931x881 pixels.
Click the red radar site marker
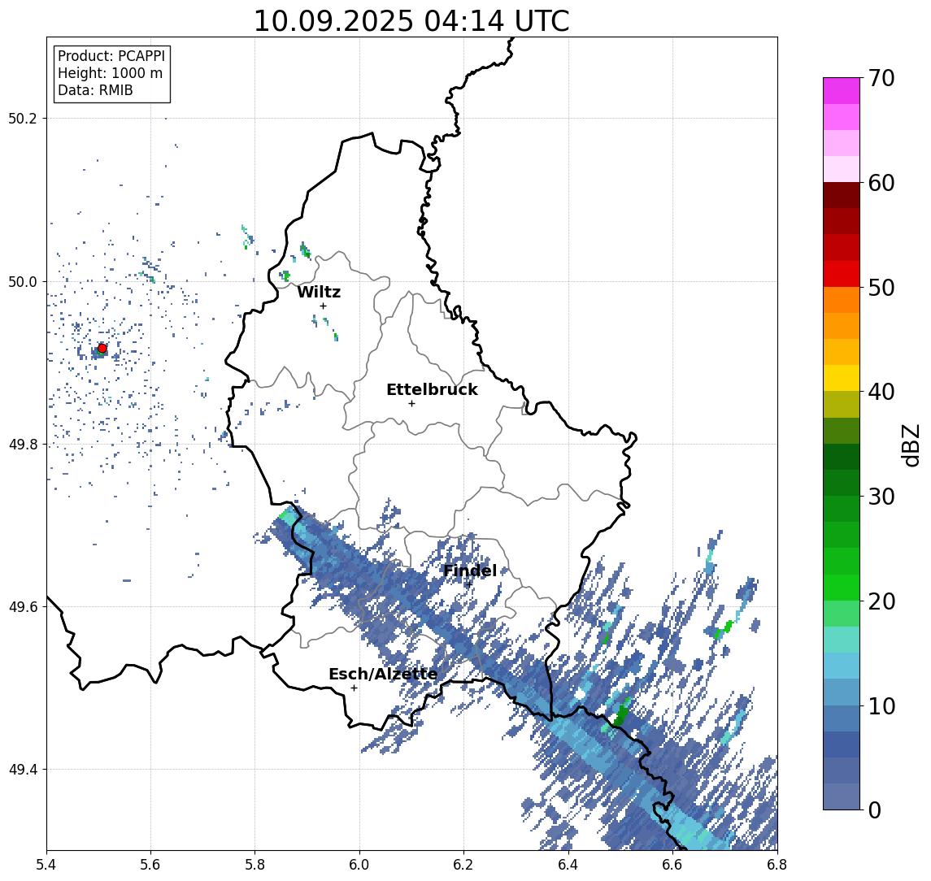coord(102,349)
